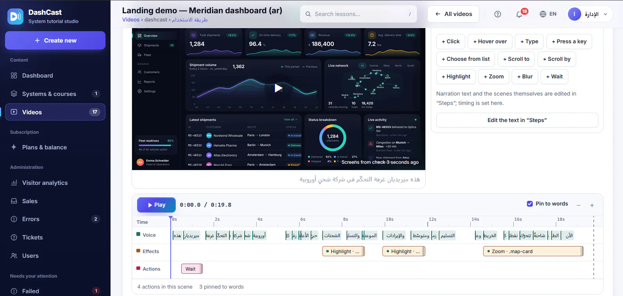The height and width of the screenshot is (296, 623).
Task: Add a Scroll to action
Action: pyautogui.click(x=516, y=59)
